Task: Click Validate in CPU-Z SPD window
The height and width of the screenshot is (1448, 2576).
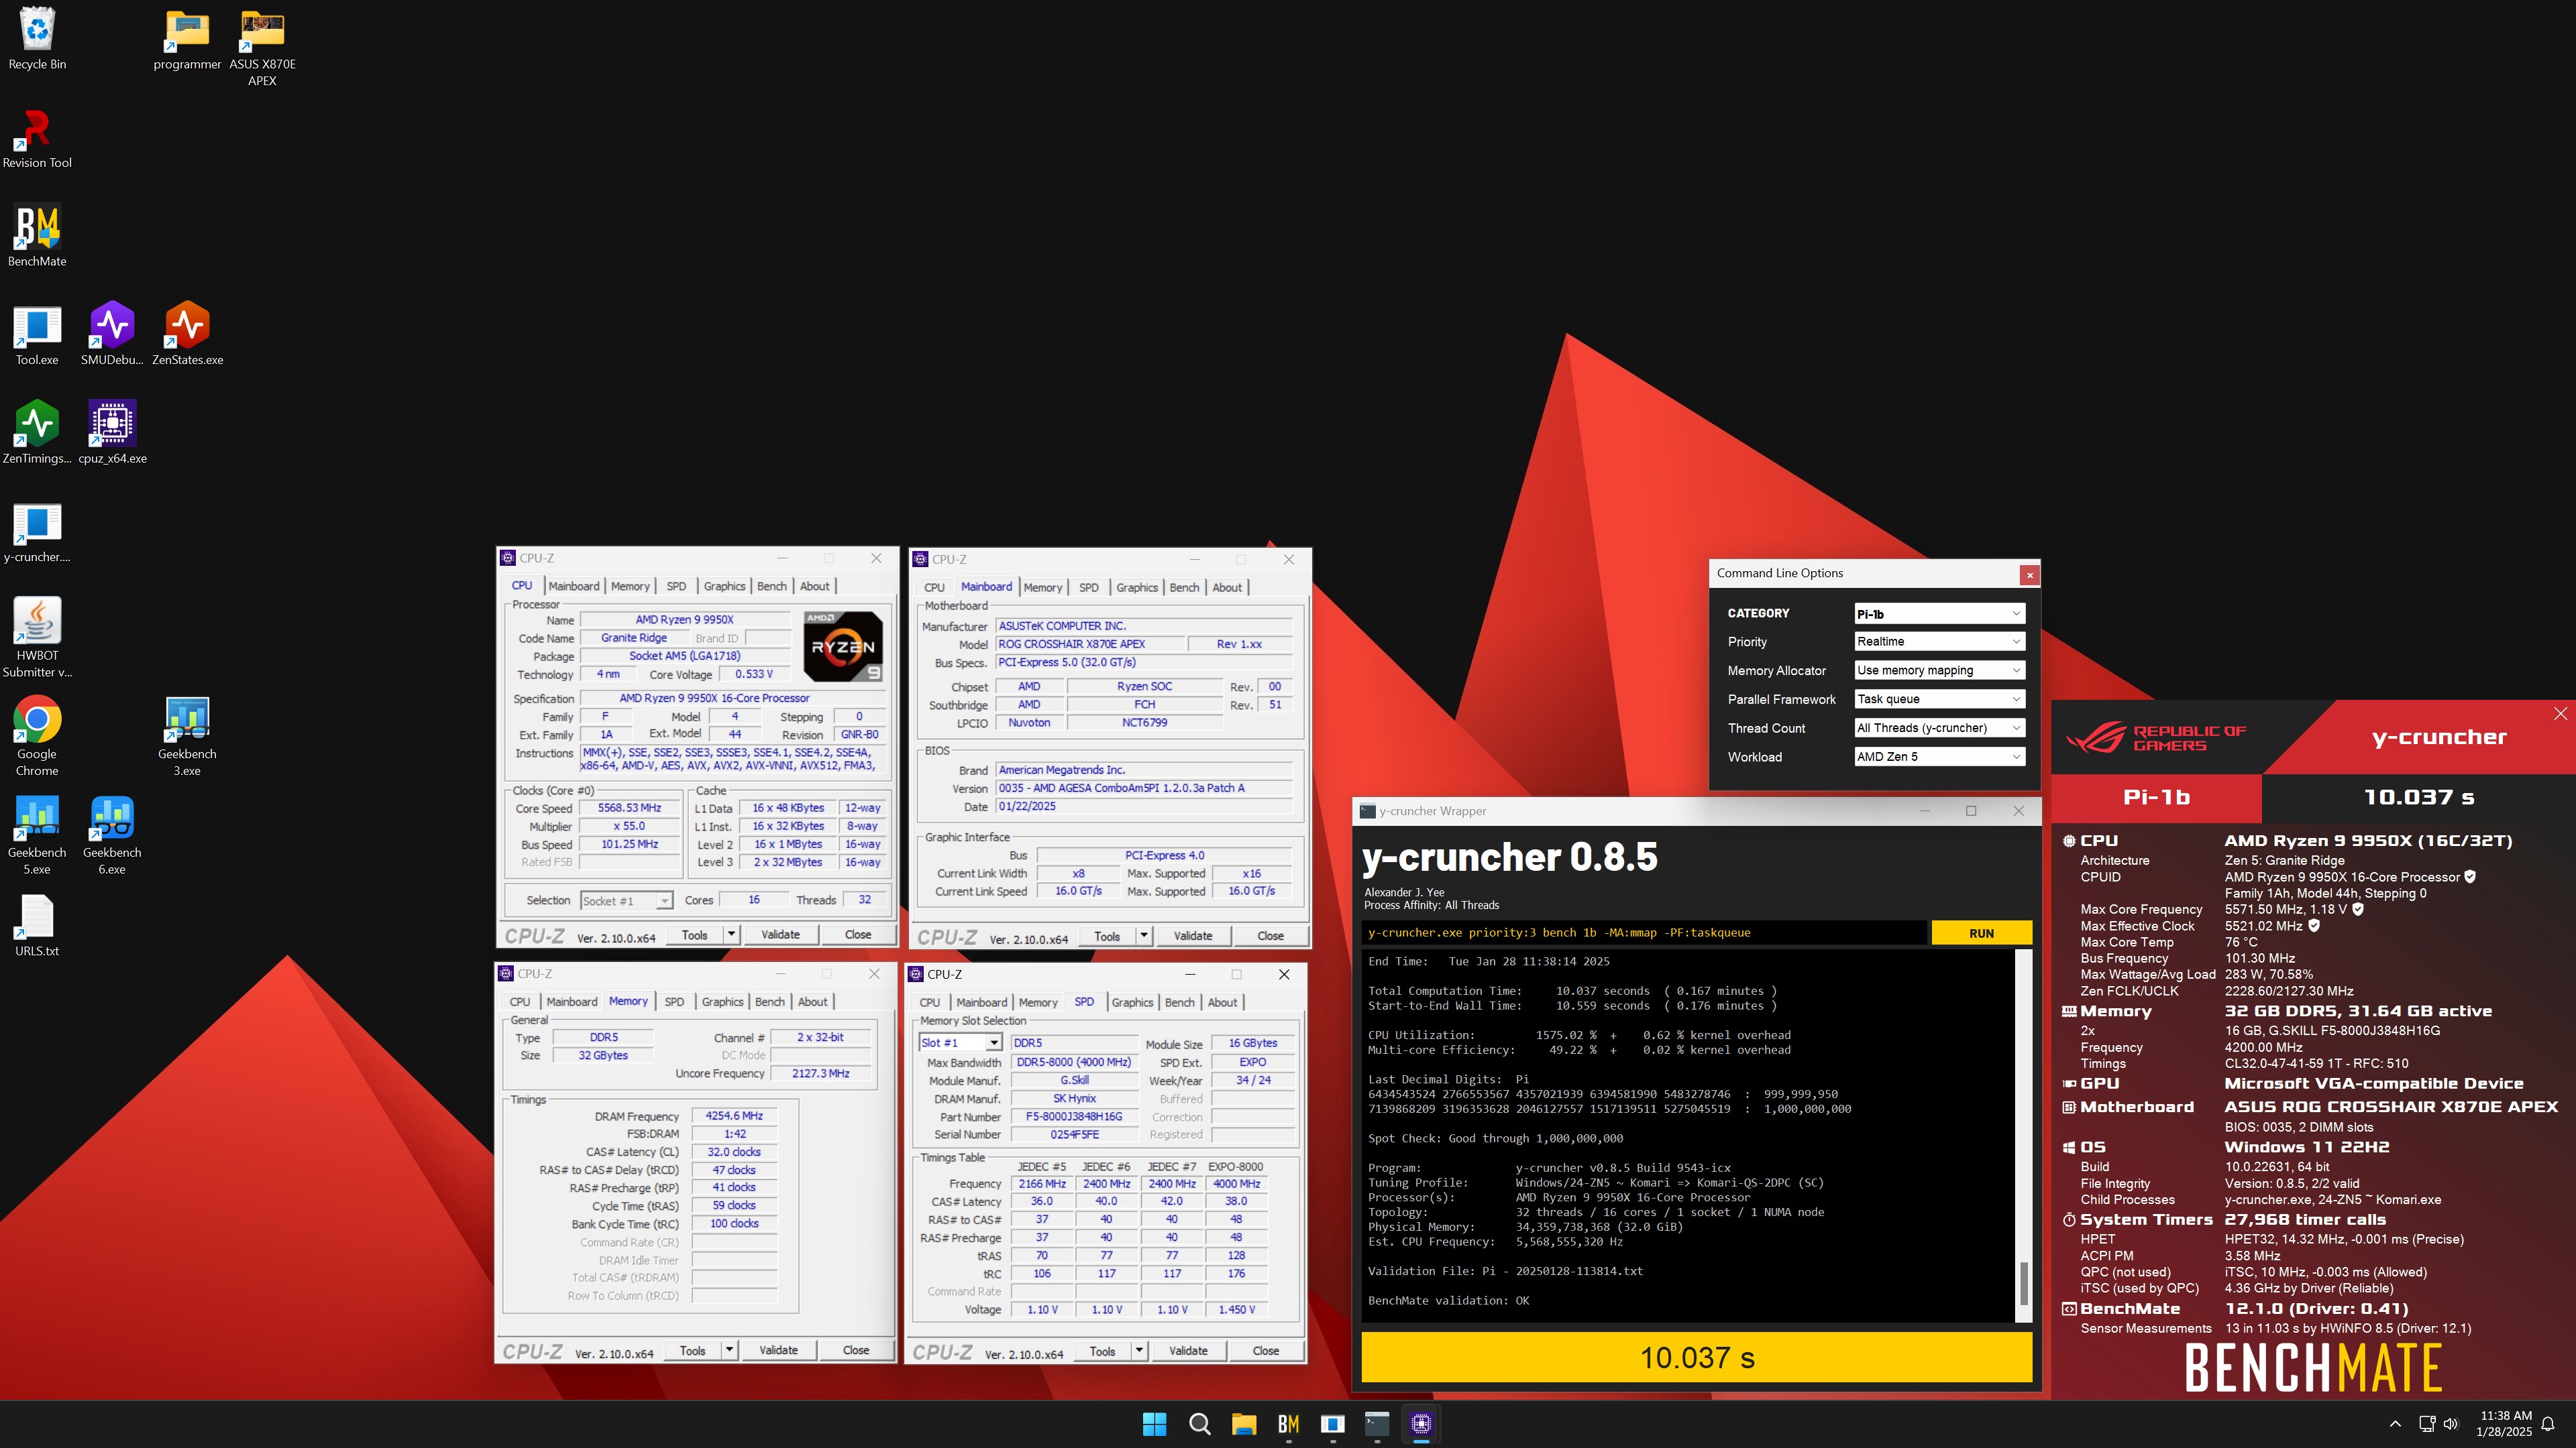Action: 1188,1351
